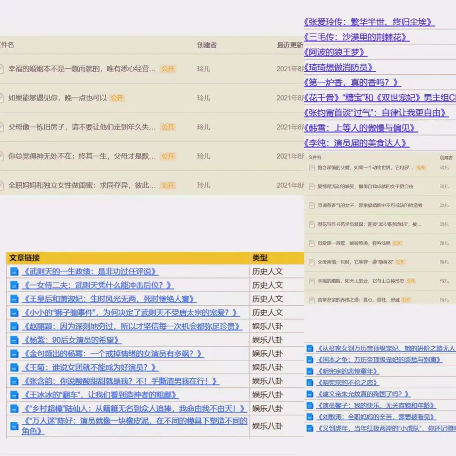The height and width of the screenshot is (456, 456).
Task: Click the document icon beside the 建文帝朱允炆 link
Action: point(310,394)
